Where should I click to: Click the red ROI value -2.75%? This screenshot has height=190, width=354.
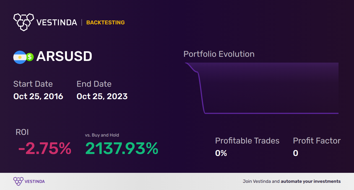(x=45, y=148)
